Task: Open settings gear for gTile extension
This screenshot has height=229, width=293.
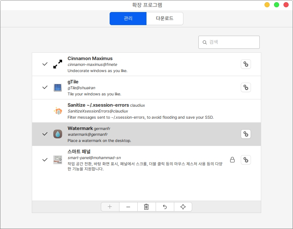Action: click(x=246, y=87)
